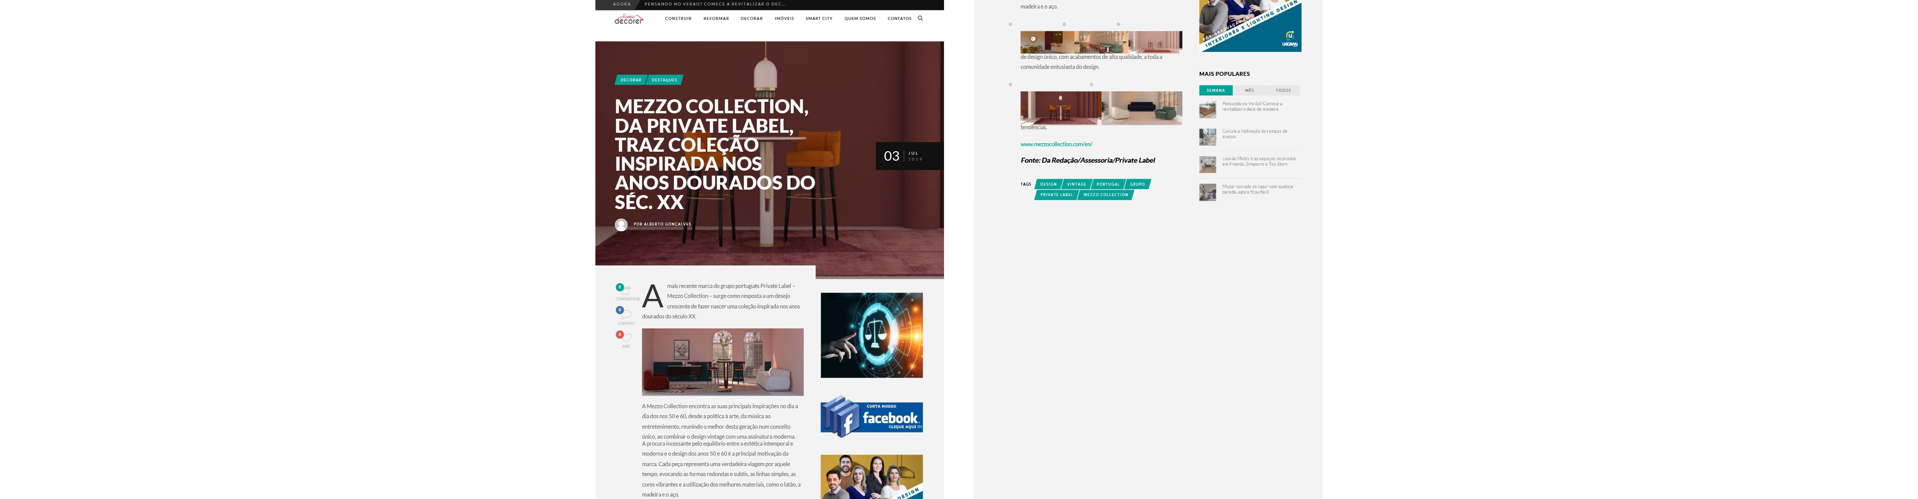Click the deck thumbnail in Mais Populares
Image resolution: width=1918 pixels, height=499 pixels.
click(1208, 110)
